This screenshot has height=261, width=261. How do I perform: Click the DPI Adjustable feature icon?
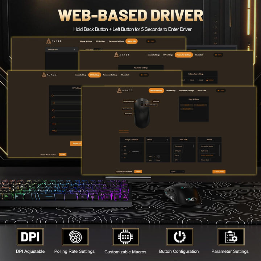point(30,237)
